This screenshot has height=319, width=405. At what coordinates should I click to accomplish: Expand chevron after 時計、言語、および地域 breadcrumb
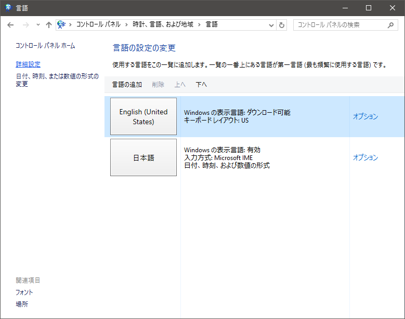[199, 25]
